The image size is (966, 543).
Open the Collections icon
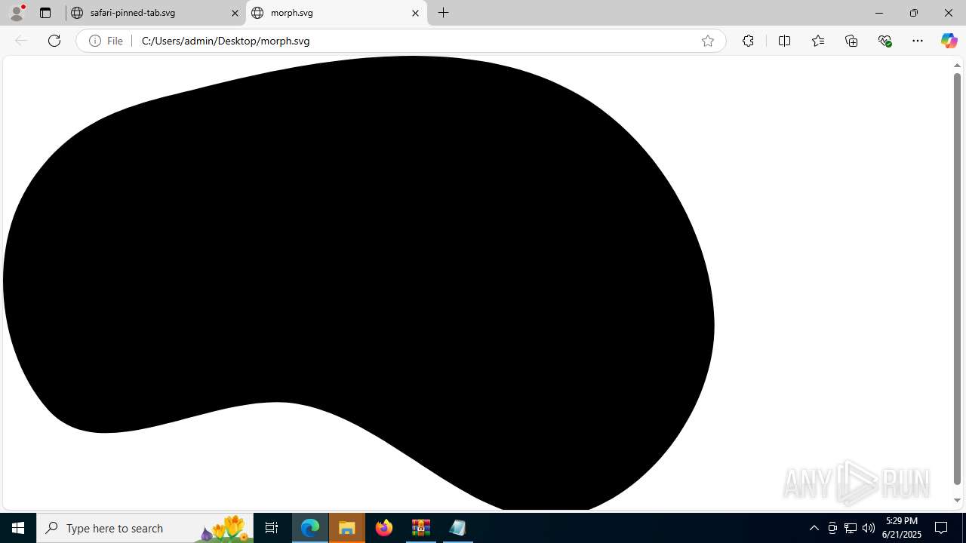(x=851, y=41)
